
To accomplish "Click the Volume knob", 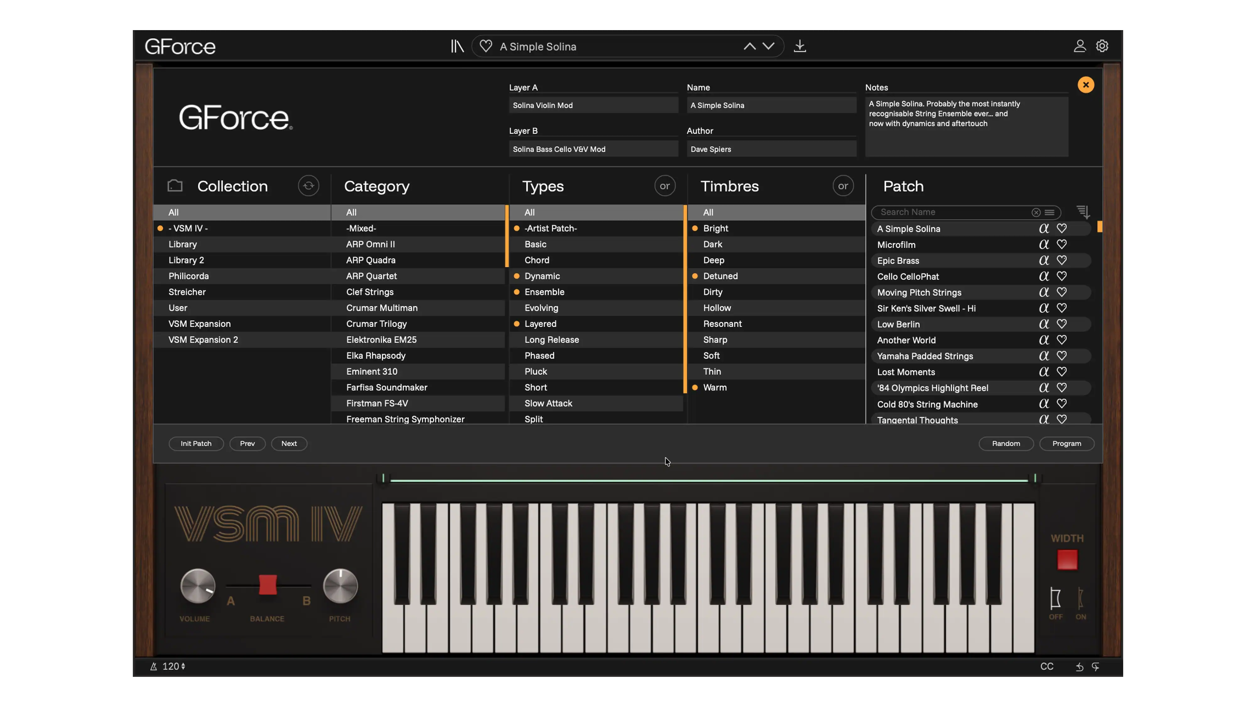I will click(198, 586).
